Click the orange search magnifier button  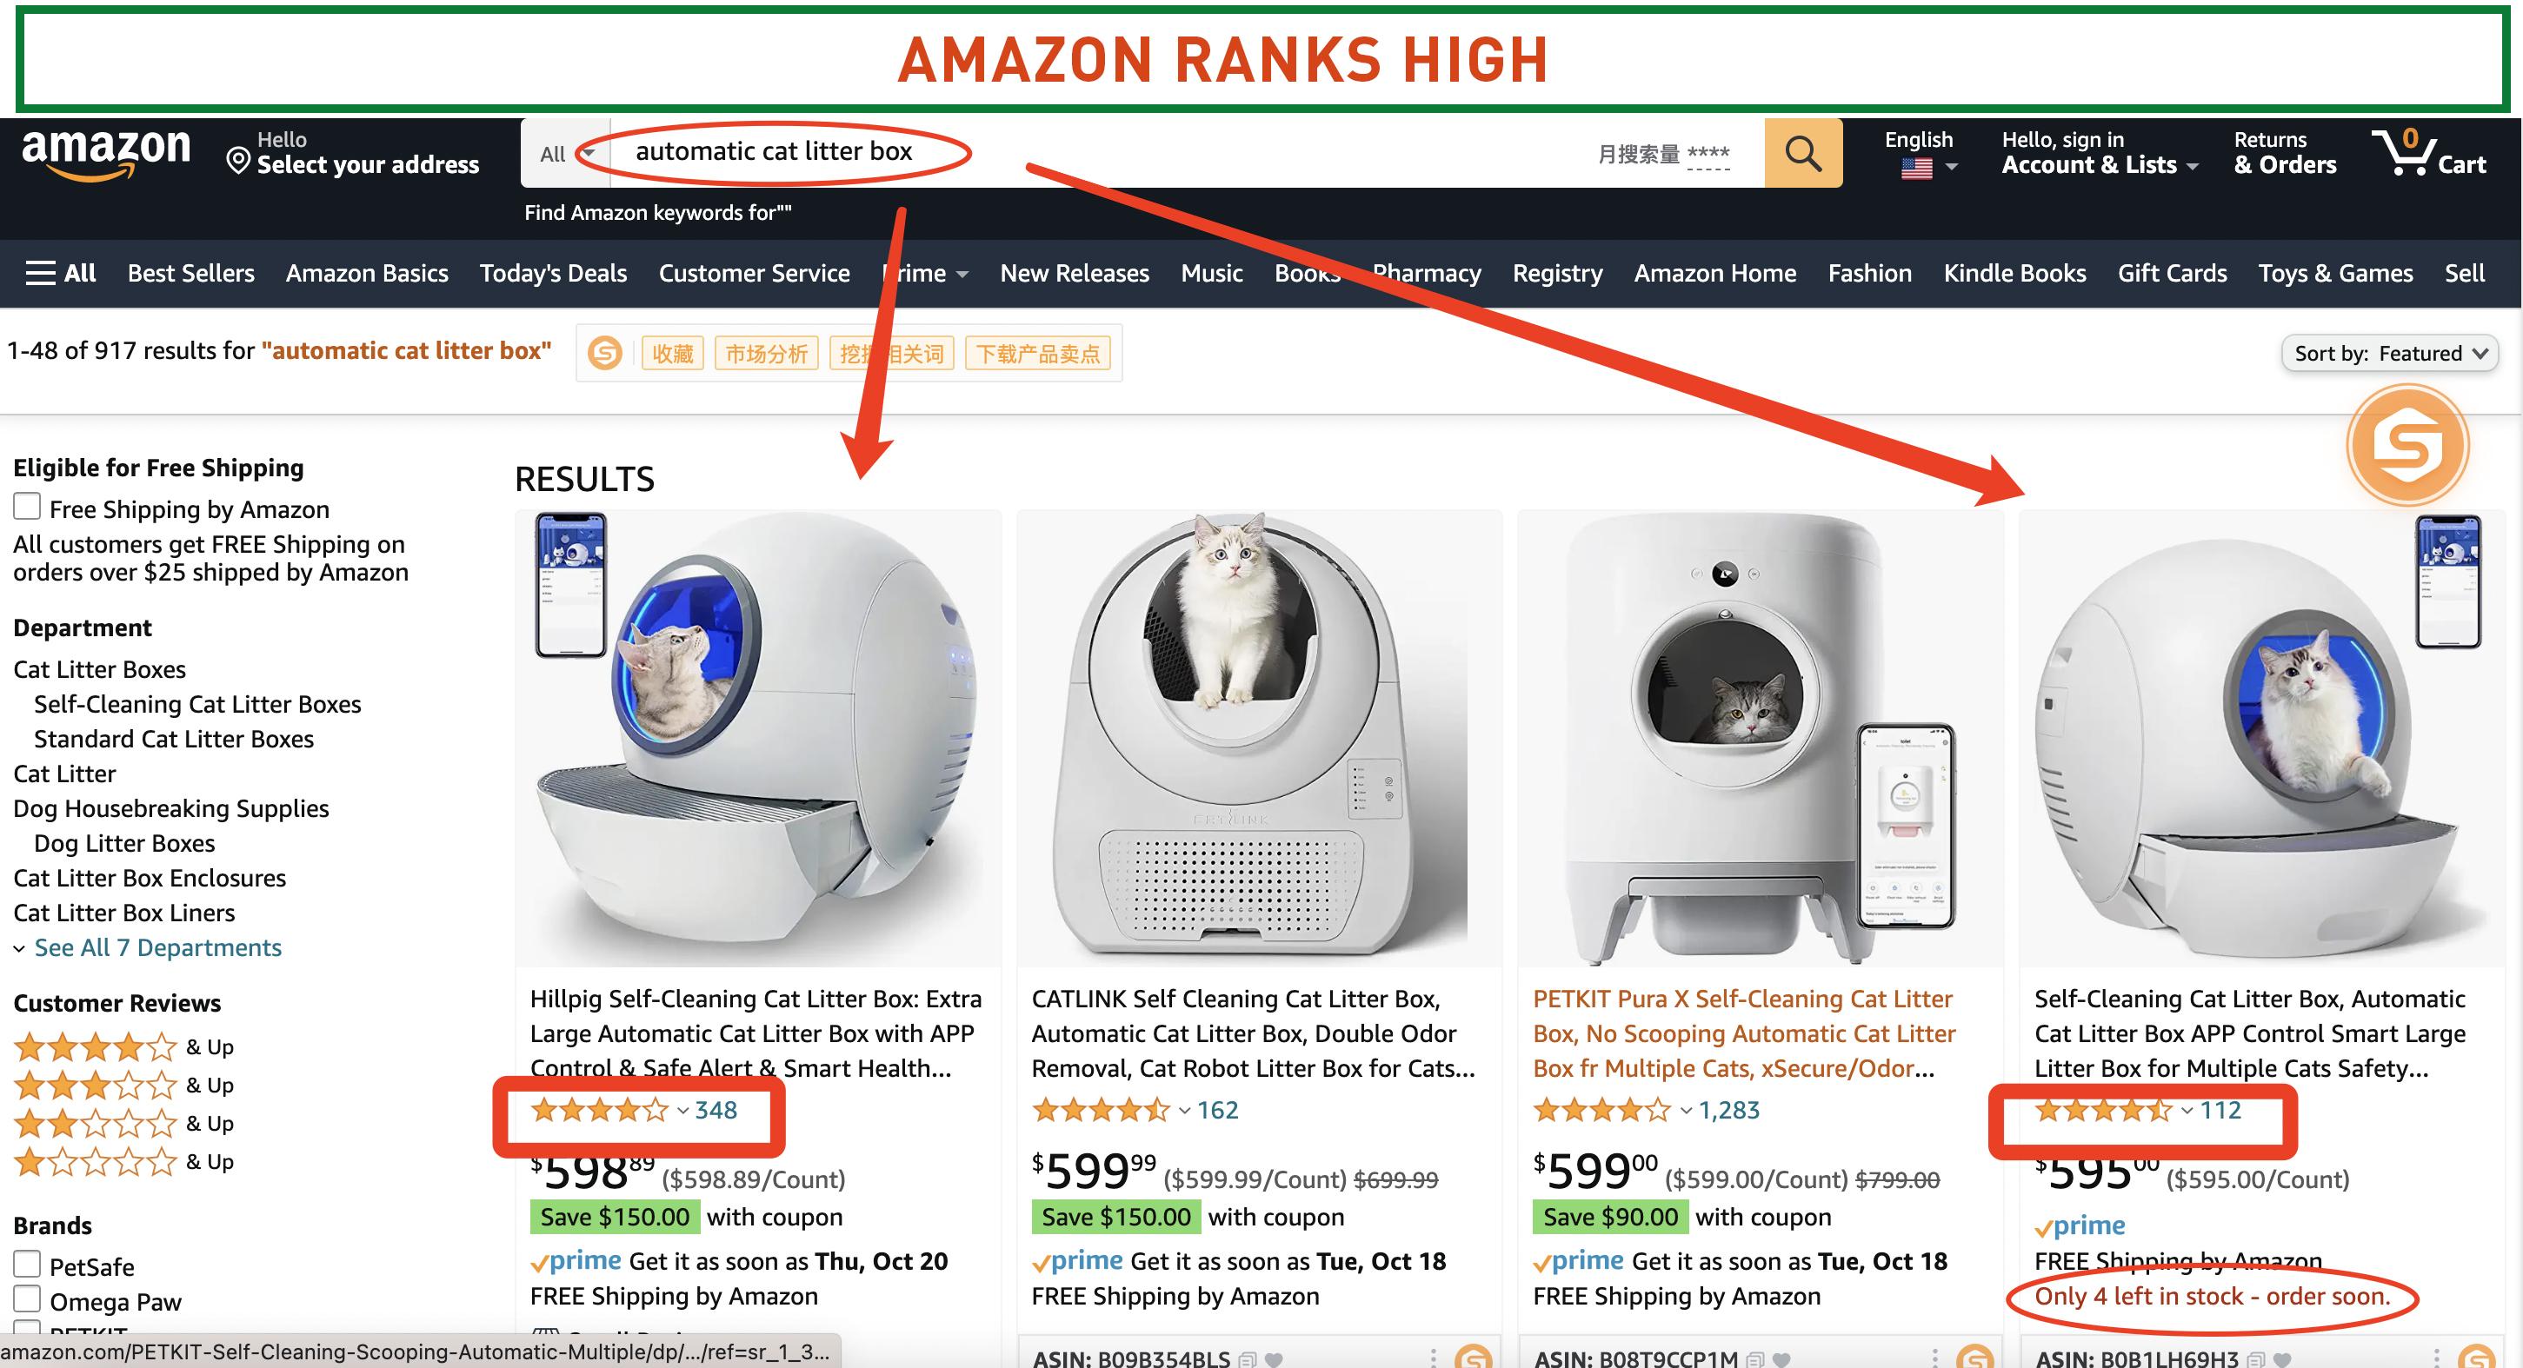tap(1802, 153)
